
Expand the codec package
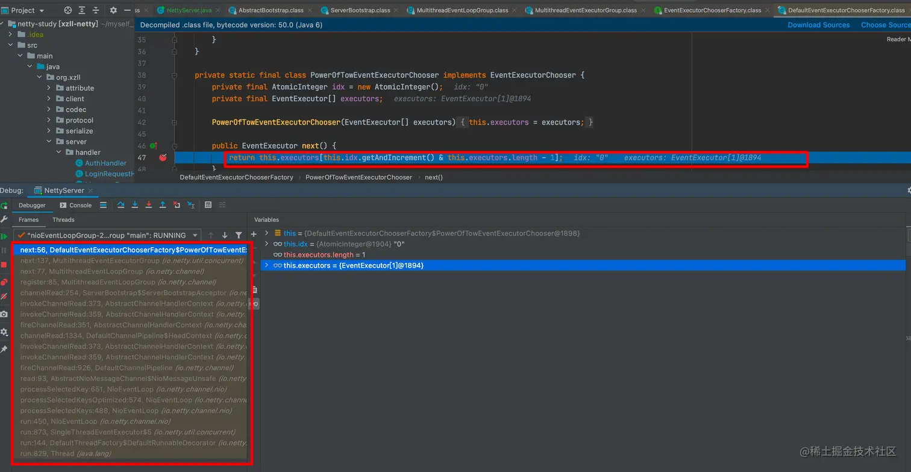coord(49,110)
